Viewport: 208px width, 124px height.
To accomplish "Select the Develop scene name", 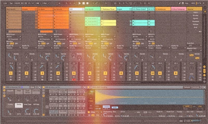I will point(196,21).
